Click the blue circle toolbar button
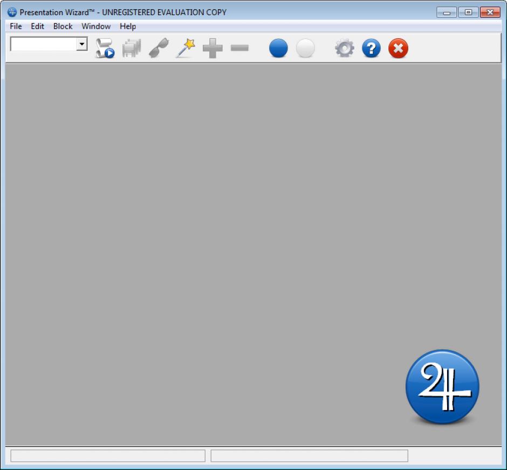 (x=278, y=49)
